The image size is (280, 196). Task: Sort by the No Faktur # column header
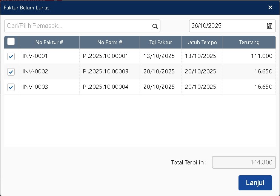(49, 42)
